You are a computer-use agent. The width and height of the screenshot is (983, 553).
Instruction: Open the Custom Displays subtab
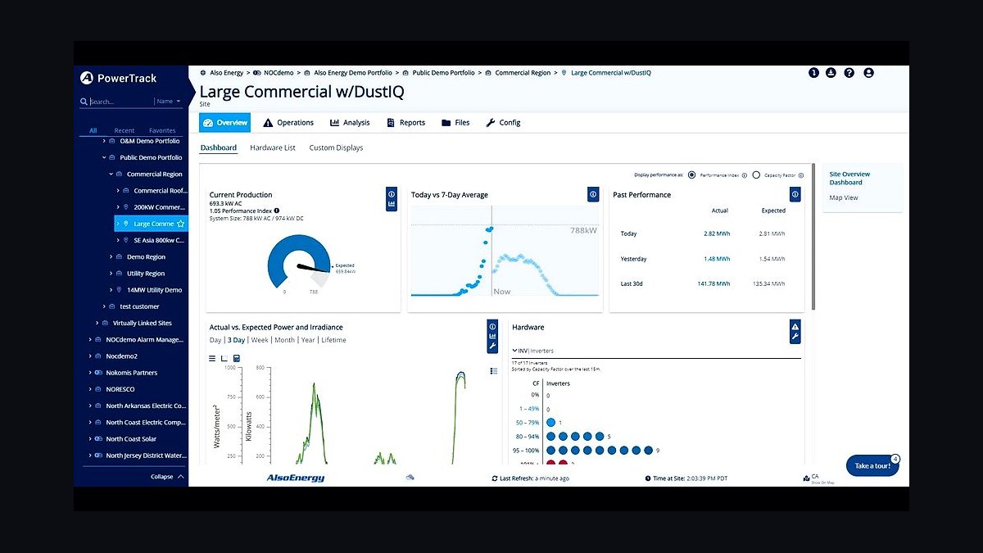coord(336,147)
